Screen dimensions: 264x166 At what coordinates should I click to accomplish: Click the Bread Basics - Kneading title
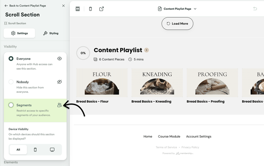151,101
